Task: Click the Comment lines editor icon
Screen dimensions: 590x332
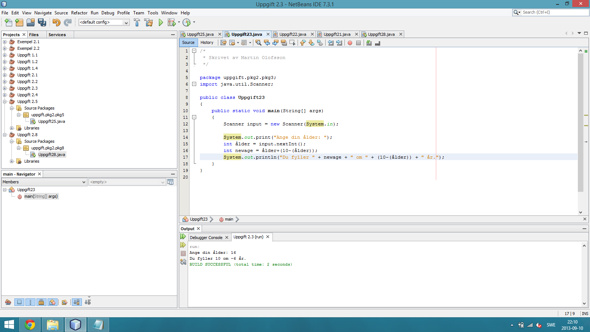Action: click(x=369, y=43)
